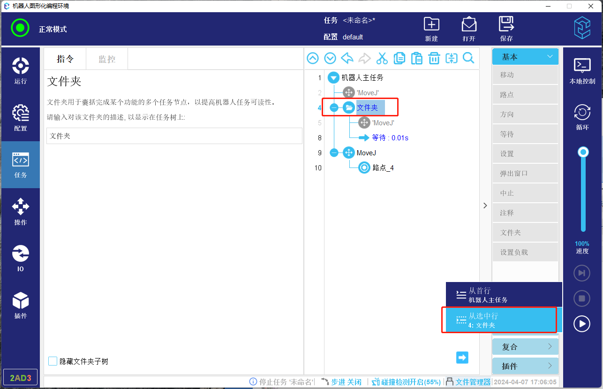
Task: Switch to the 监控 tab
Action: point(107,59)
